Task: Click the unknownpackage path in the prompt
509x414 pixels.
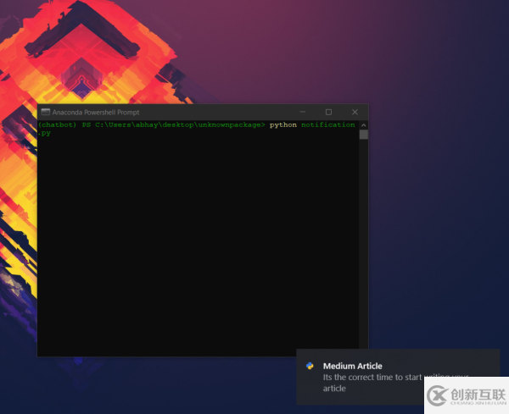Action: (230, 124)
